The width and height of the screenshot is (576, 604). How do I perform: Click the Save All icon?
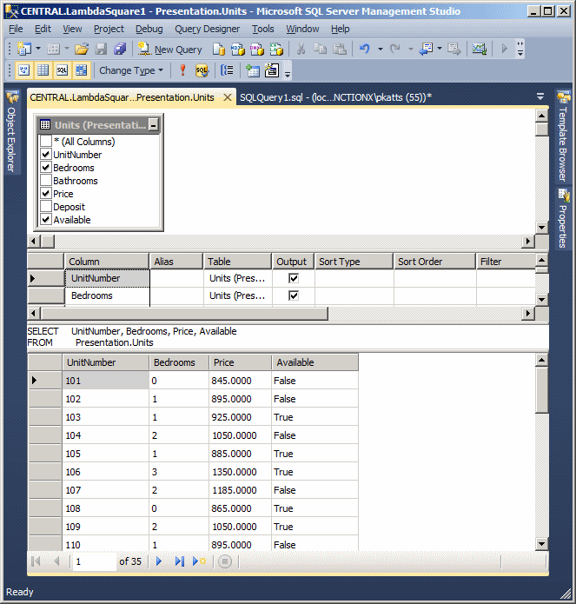[x=120, y=49]
